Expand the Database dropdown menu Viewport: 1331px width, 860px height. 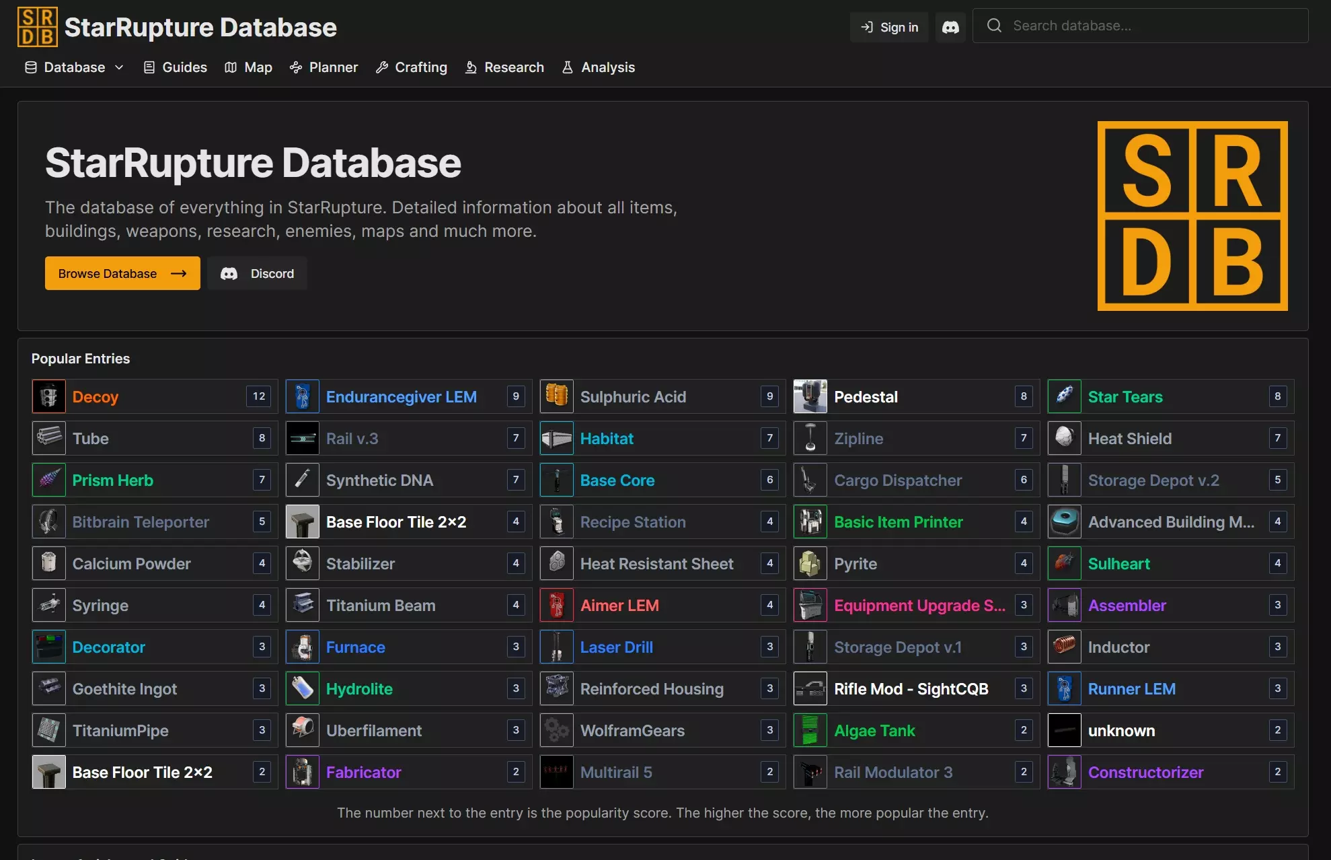click(74, 67)
